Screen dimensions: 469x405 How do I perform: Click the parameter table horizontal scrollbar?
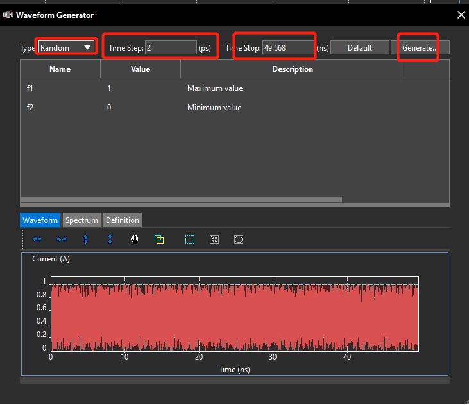tap(181, 199)
